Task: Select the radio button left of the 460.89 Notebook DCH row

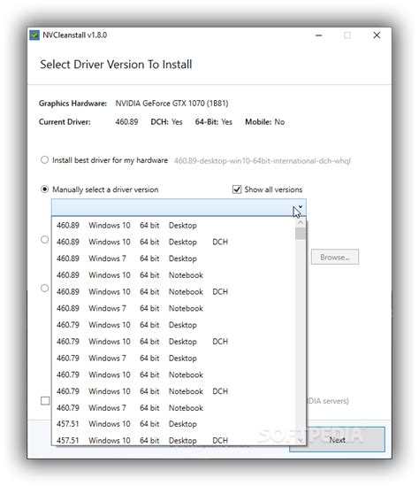Action: point(44,289)
